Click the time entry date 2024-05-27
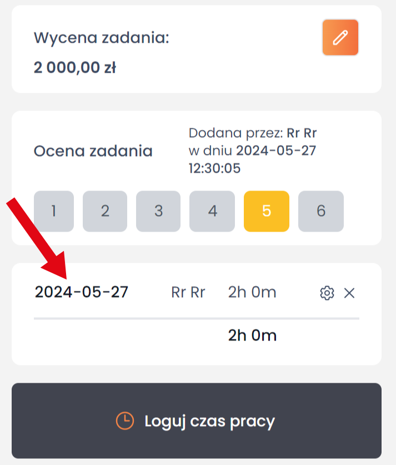396x465 pixels. click(x=81, y=292)
